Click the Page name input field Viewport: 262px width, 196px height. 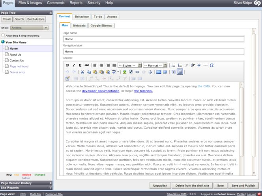tap(153, 39)
